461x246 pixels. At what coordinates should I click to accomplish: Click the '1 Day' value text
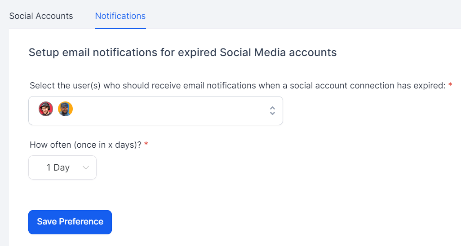[x=58, y=167]
